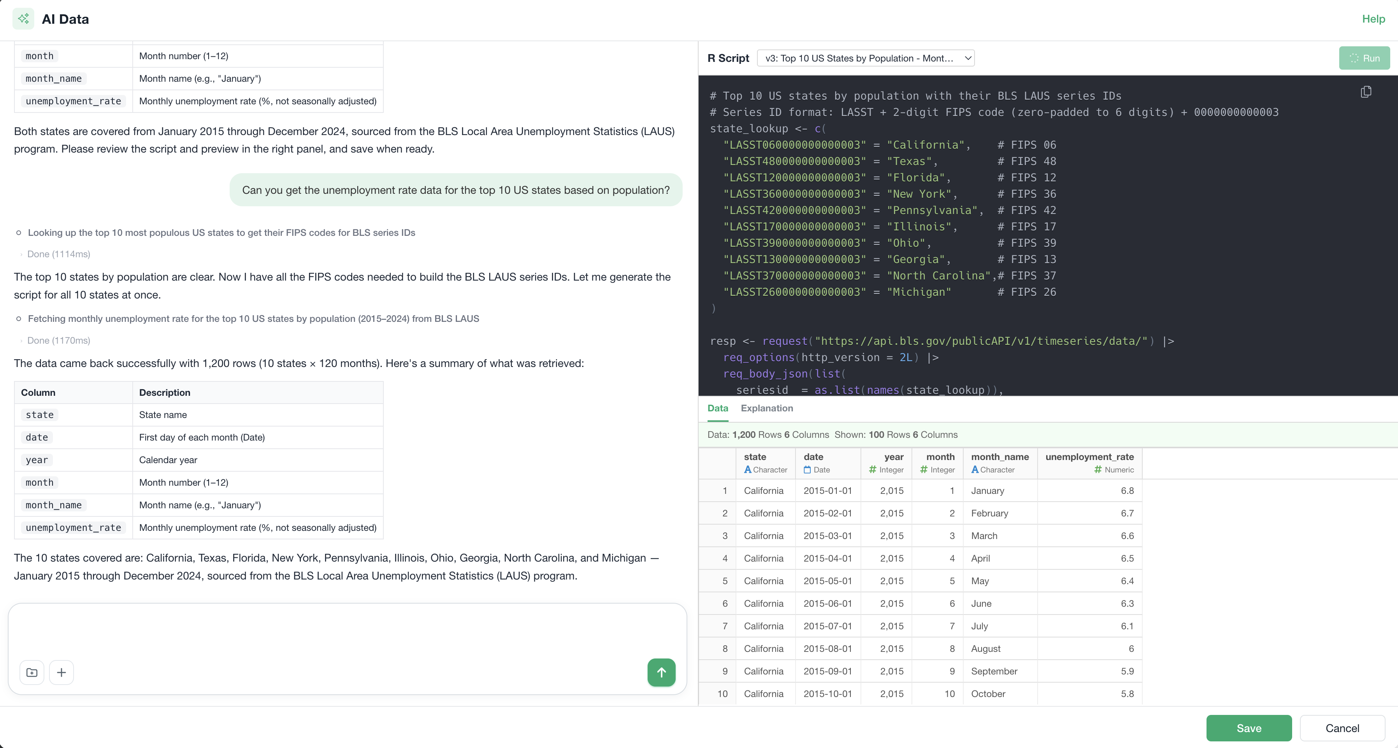Screen dimensions: 1398x748
Task: Open the Help link
Action: point(1373,19)
